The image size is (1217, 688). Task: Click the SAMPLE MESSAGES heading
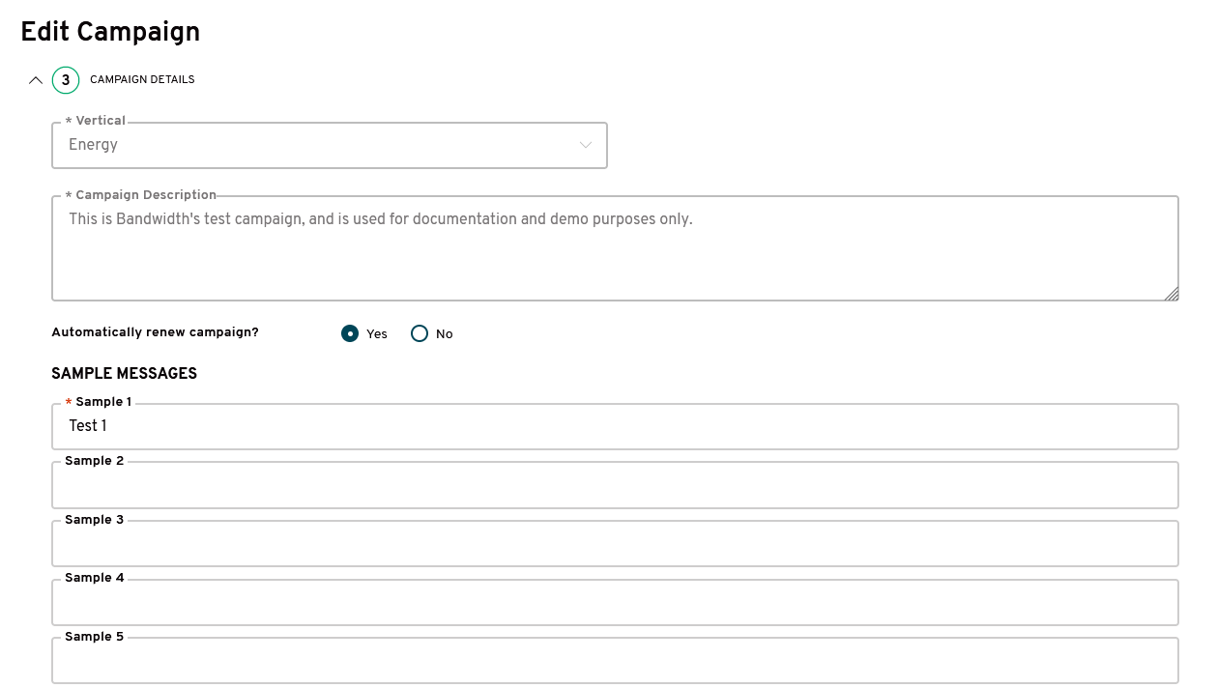(x=124, y=373)
